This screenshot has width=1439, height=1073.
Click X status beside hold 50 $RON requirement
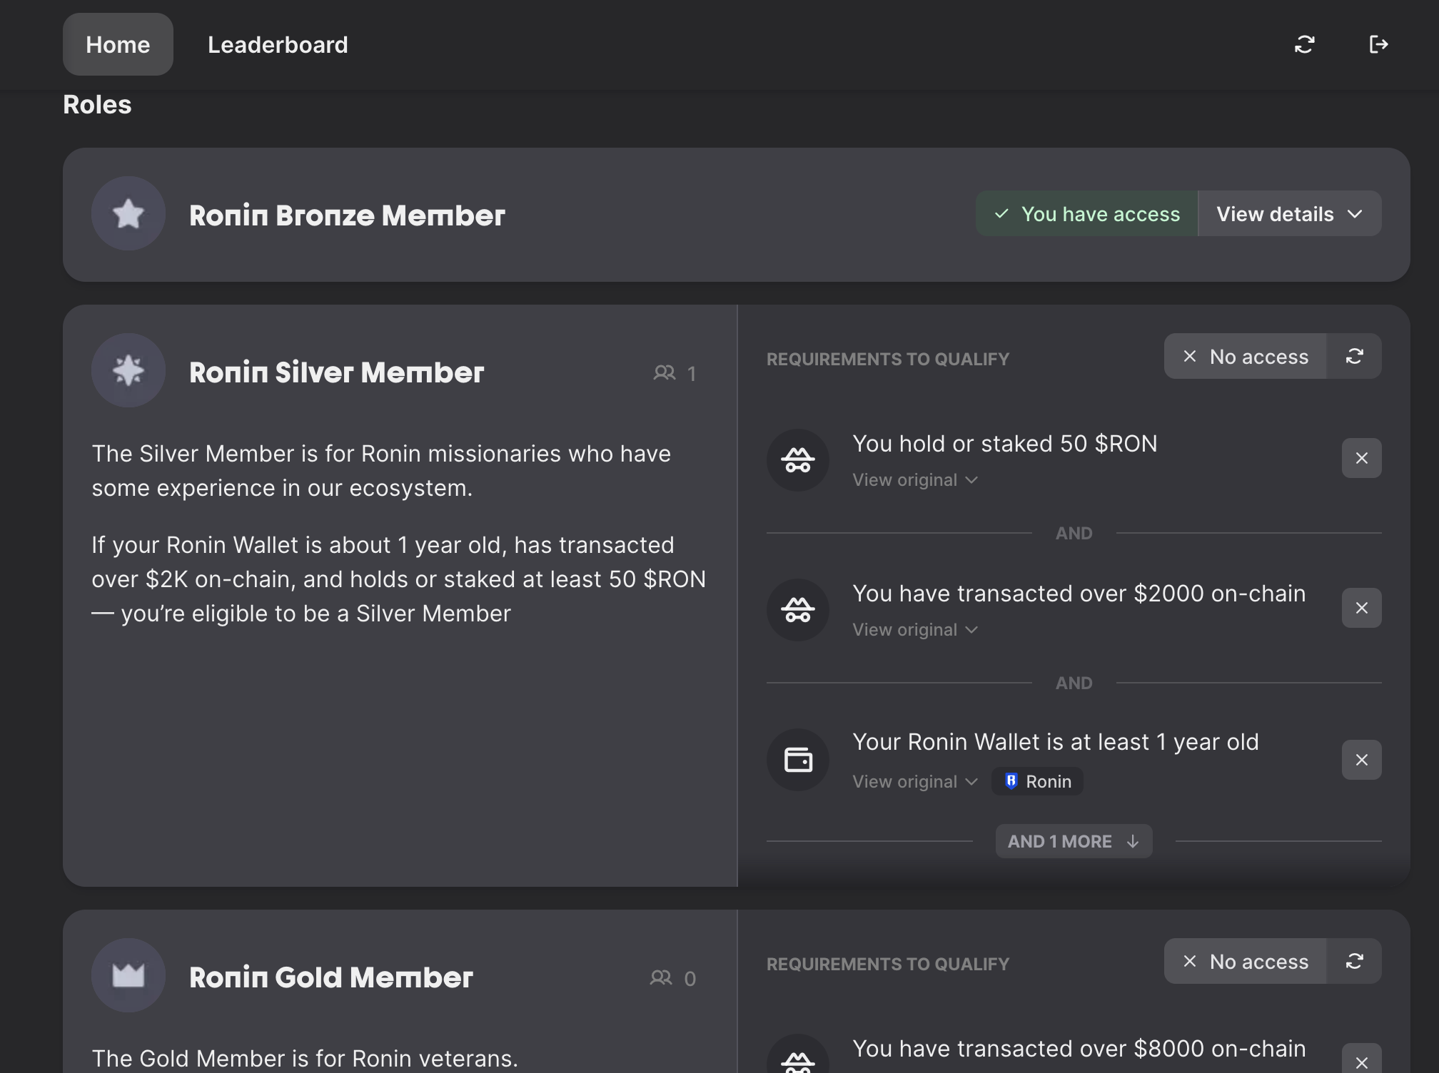click(x=1361, y=458)
